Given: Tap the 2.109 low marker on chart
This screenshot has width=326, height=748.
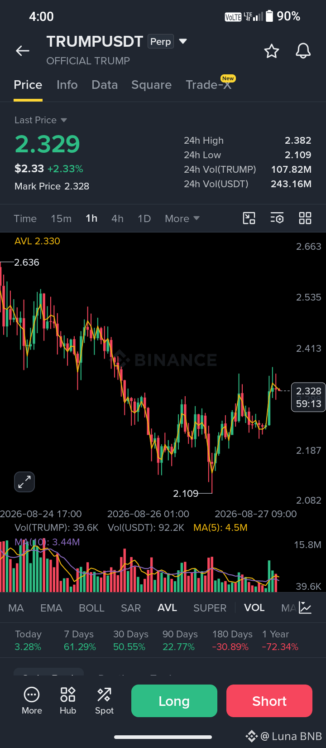Looking at the screenshot, I should pyautogui.click(x=186, y=493).
